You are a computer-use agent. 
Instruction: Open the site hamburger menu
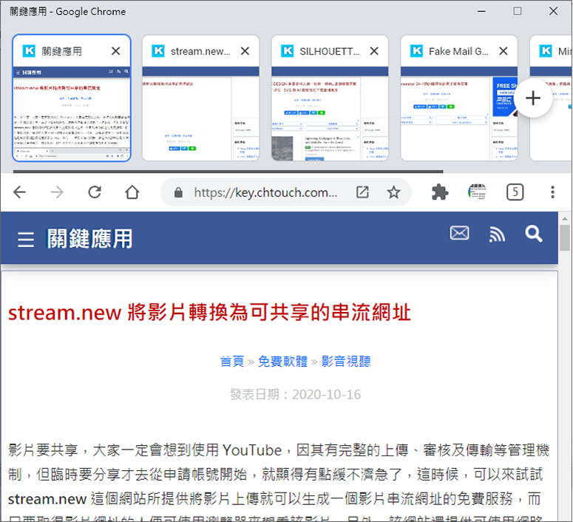26,240
